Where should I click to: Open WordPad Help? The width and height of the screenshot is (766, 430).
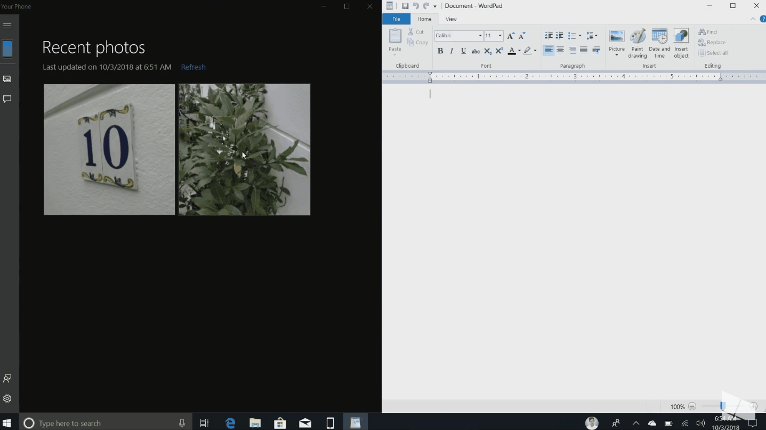click(762, 19)
